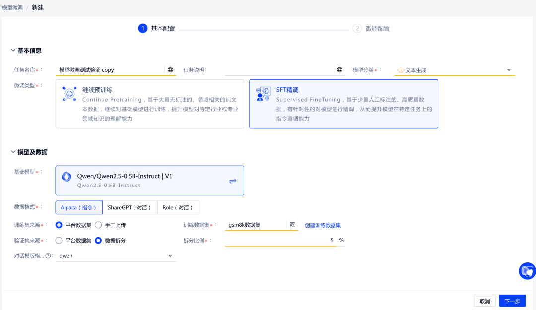536x310 pixels.
Task: Collapse the 基本信息 section
Action: tap(13, 51)
